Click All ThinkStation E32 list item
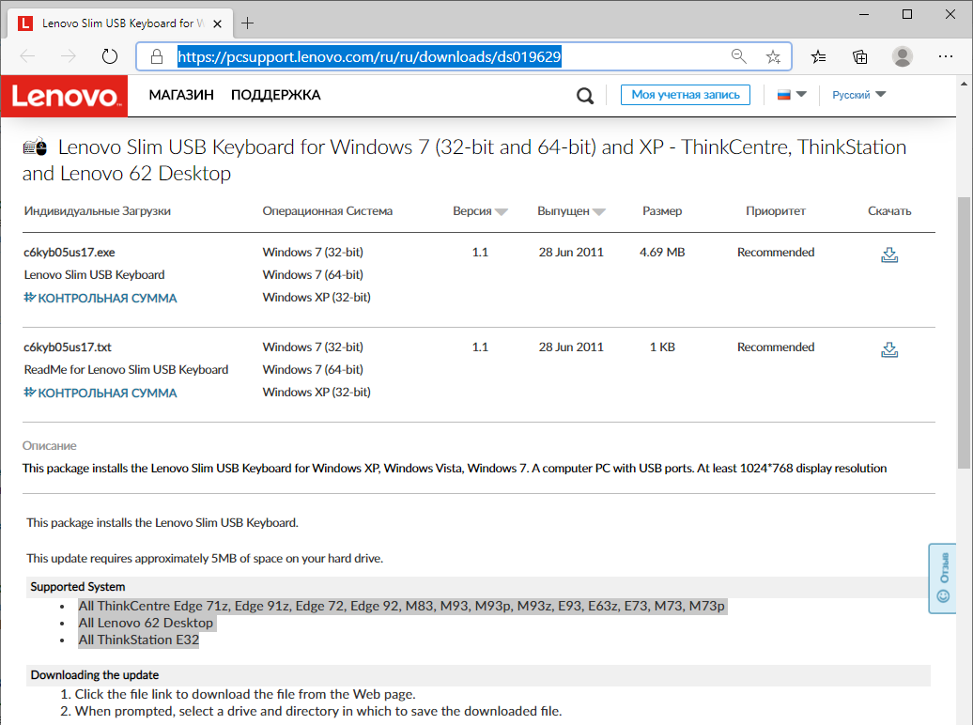 (139, 640)
